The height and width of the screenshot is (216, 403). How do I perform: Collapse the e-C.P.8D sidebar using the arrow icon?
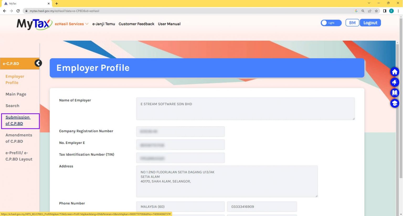pyautogui.click(x=38, y=63)
